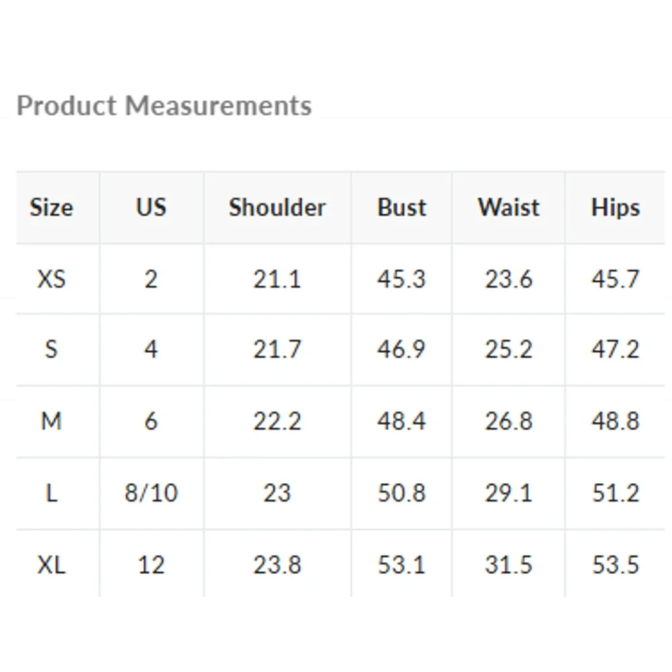Select the XS size row label
Image resolution: width=672 pixels, height=672 pixels.
pyautogui.click(x=52, y=279)
